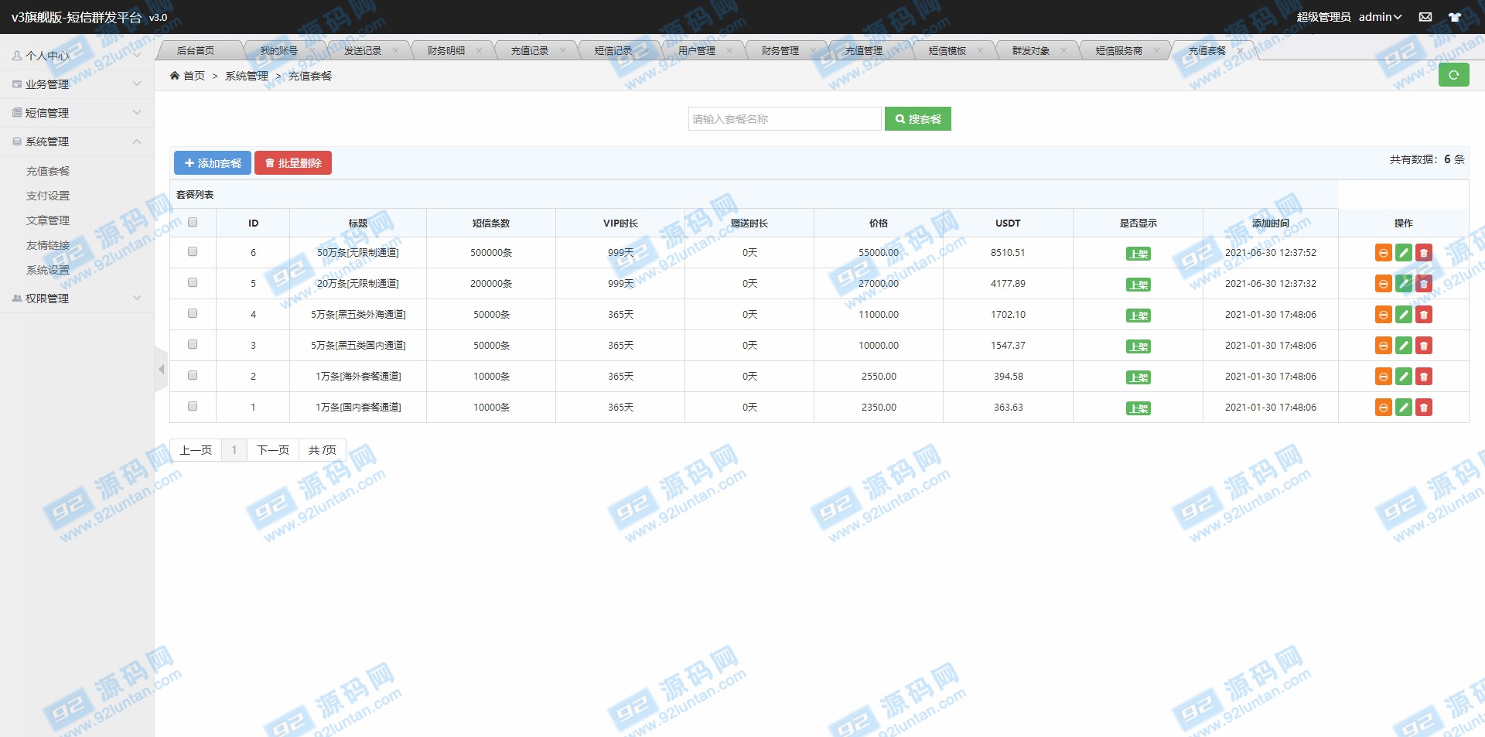Click the red 批量删除 button

pos(293,163)
